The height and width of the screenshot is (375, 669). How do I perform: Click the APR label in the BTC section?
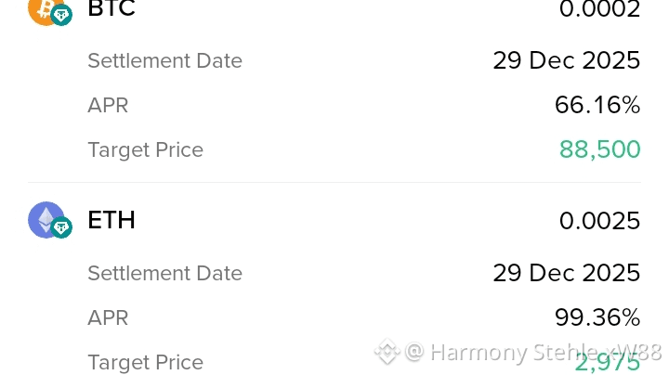click(x=108, y=106)
